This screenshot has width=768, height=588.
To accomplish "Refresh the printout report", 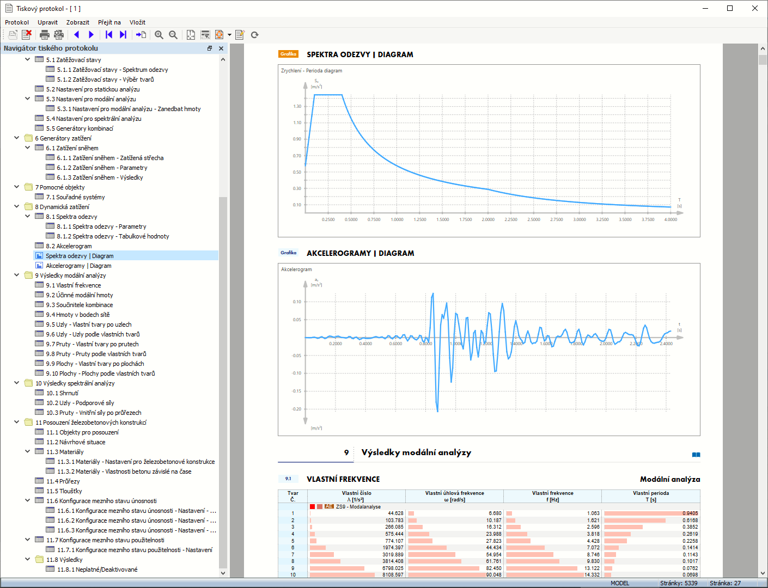I will (x=254, y=35).
